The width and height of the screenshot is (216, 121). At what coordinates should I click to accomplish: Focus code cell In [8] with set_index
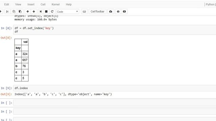(x=115, y=30)
